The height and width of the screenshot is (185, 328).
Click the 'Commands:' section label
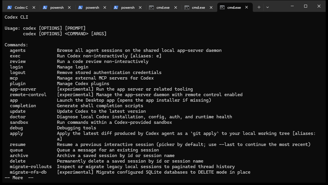click(16, 45)
